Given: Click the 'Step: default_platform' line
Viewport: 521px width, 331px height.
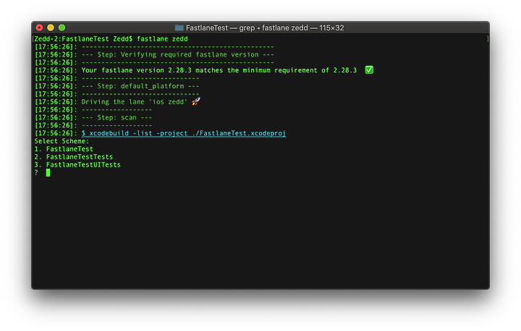Looking at the screenshot, I should [117, 86].
